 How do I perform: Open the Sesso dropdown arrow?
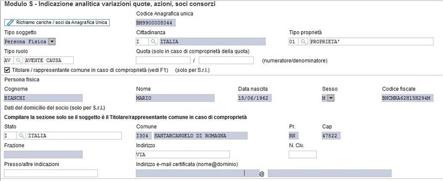(x=331, y=98)
